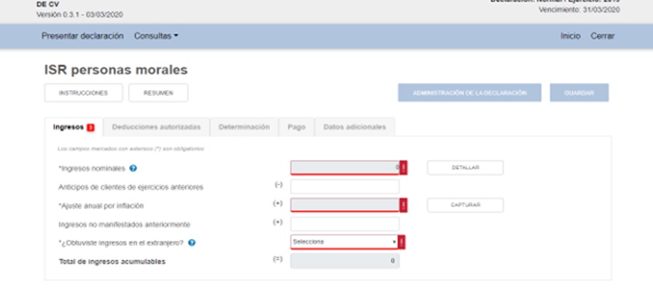Click Administración de la declaración button
653x297 pixels.
(470, 93)
